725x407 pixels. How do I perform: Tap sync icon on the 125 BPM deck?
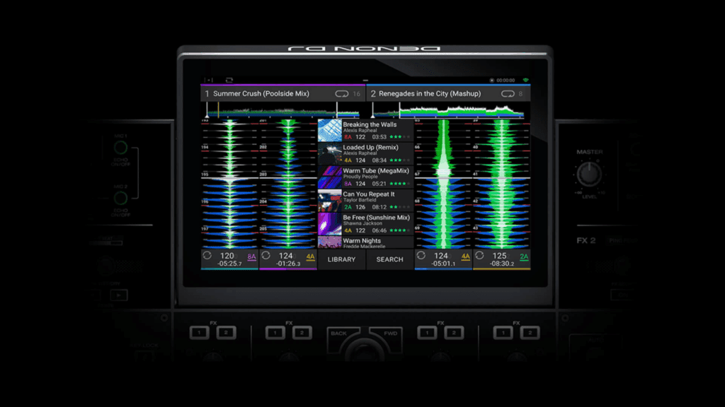click(479, 255)
